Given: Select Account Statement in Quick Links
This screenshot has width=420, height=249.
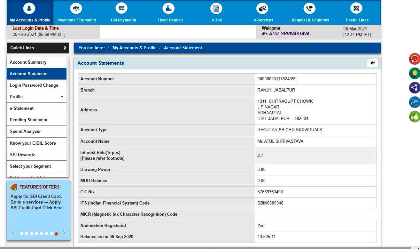Looking at the screenshot, I should pyautogui.click(x=36, y=74).
